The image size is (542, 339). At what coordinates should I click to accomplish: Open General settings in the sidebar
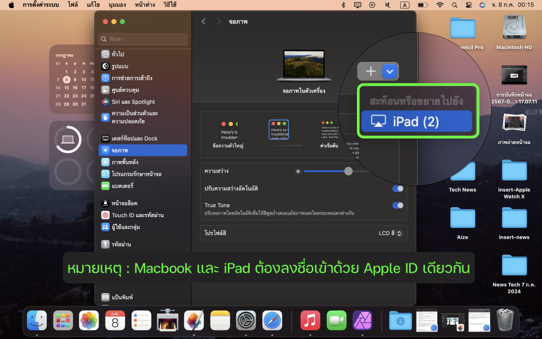118,54
